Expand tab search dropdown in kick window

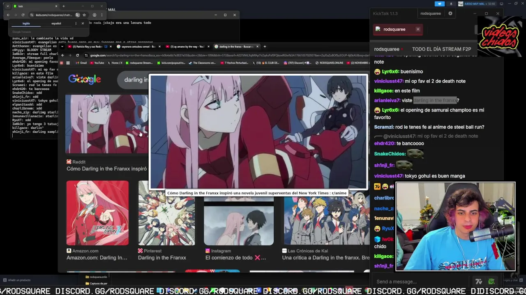(7, 6)
